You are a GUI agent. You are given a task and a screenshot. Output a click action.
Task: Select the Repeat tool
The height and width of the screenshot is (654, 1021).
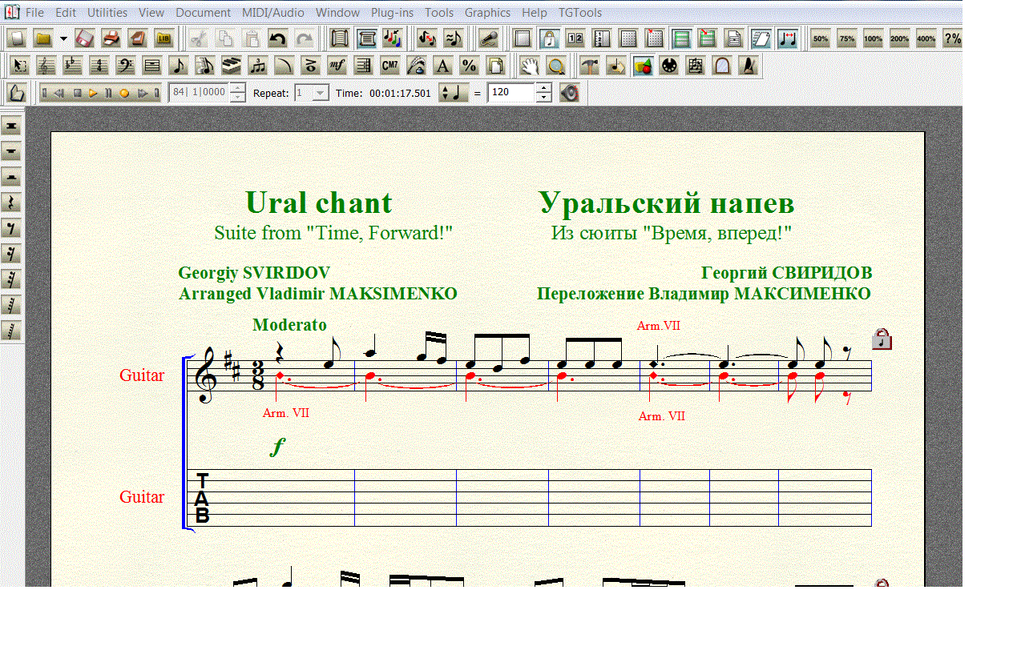pyautogui.click(x=364, y=66)
